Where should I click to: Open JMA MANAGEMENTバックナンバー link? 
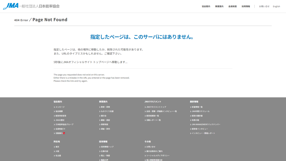point(205,124)
